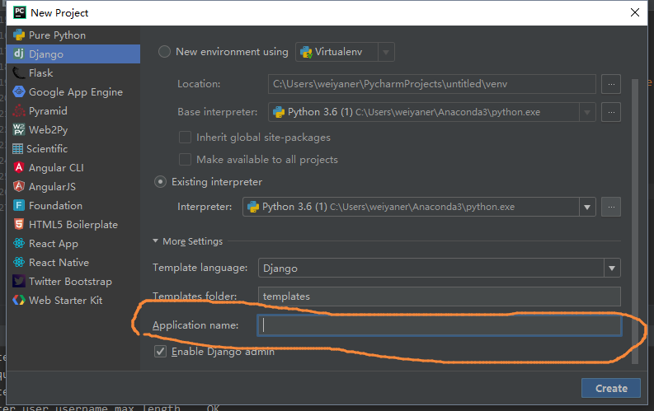Screen dimensions: 654x411
Task: Click the Twitter Bootstrap bird icon
Action: (x=19, y=281)
